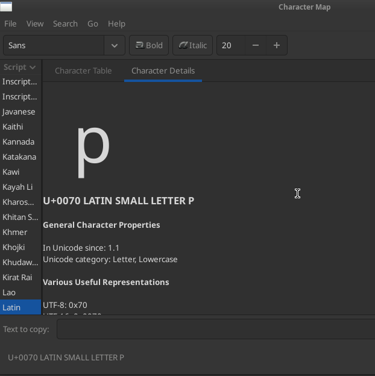Increase font size with the plus button
Image resolution: width=375 pixels, height=376 pixels.
point(277,45)
